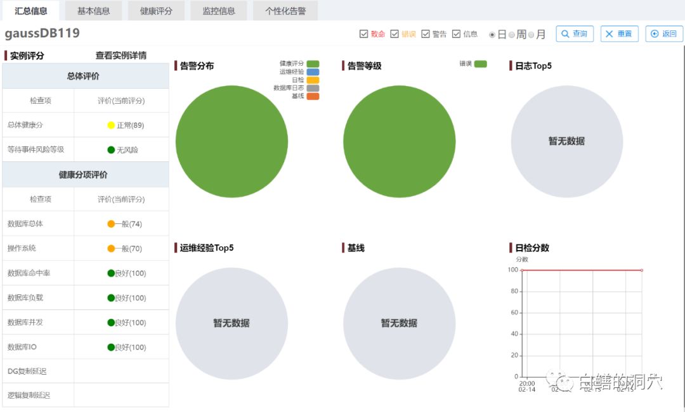This screenshot has width=685, height=412.
Task: Select the 月 time range radio button
Action: tap(532, 35)
